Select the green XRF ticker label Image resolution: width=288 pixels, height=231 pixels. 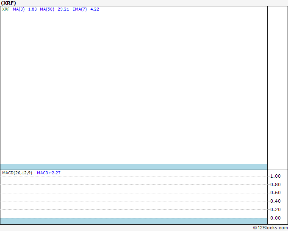(6, 9)
